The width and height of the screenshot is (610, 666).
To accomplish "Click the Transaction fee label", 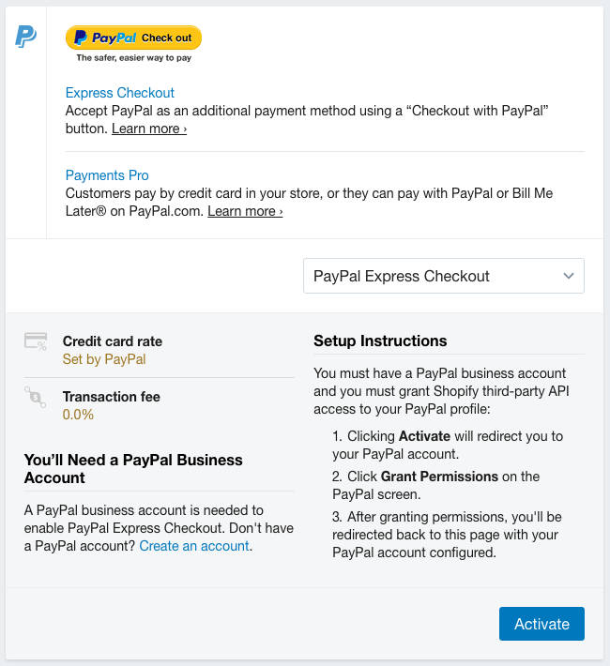I will point(112,397).
